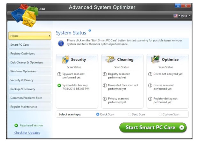This screenshot has height=142, width=199.
Task: Open Backup & Recovery section
Action: [x=30, y=89]
